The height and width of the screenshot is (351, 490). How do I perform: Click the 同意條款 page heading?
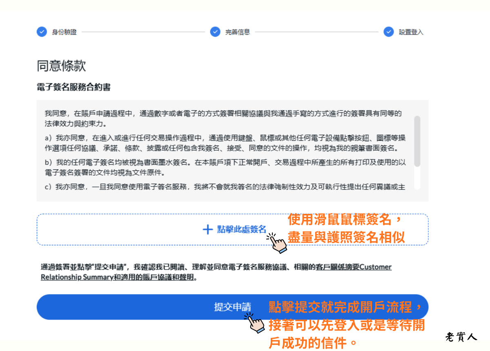pyautogui.click(x=61, y=66)
